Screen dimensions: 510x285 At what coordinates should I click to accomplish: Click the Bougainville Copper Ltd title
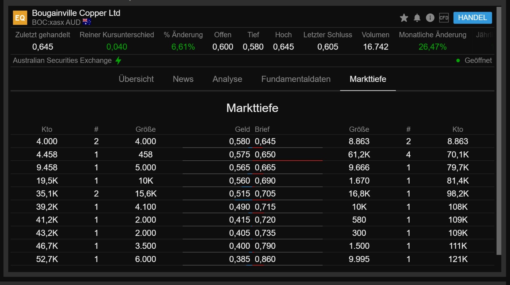[76, 13]
